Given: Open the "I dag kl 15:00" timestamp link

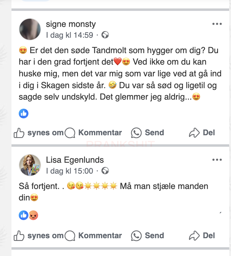Looking at the screenshot, I should pyautogui.click(x=70, y=171).
